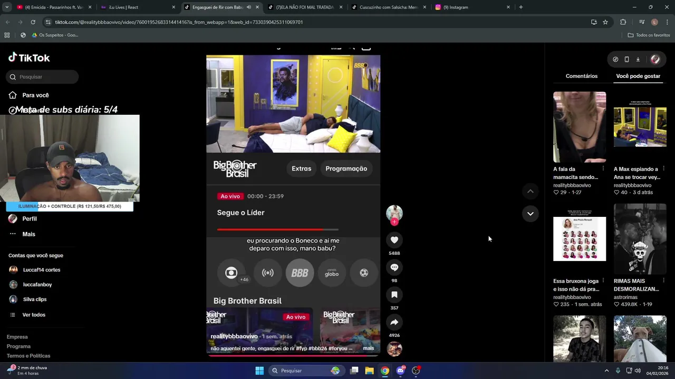Bookmark this page with the star

[x=605, y=22]
